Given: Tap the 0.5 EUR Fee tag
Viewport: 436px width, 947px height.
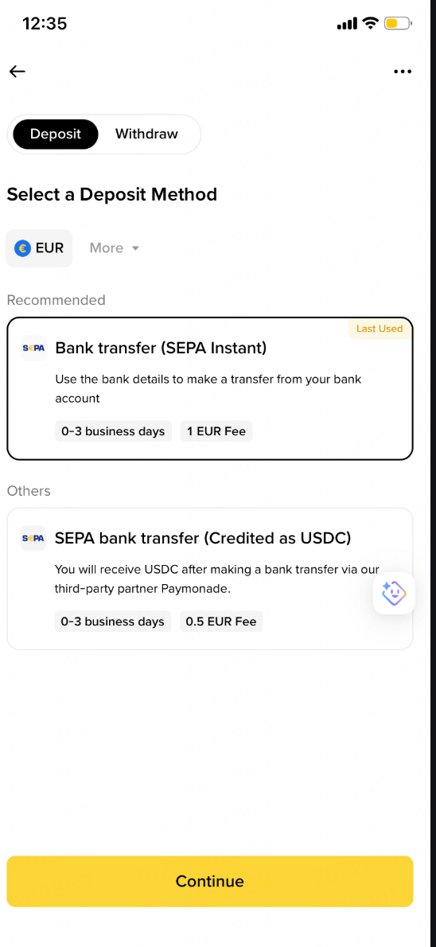Looking at the screenshot, I should click(221, 622).
